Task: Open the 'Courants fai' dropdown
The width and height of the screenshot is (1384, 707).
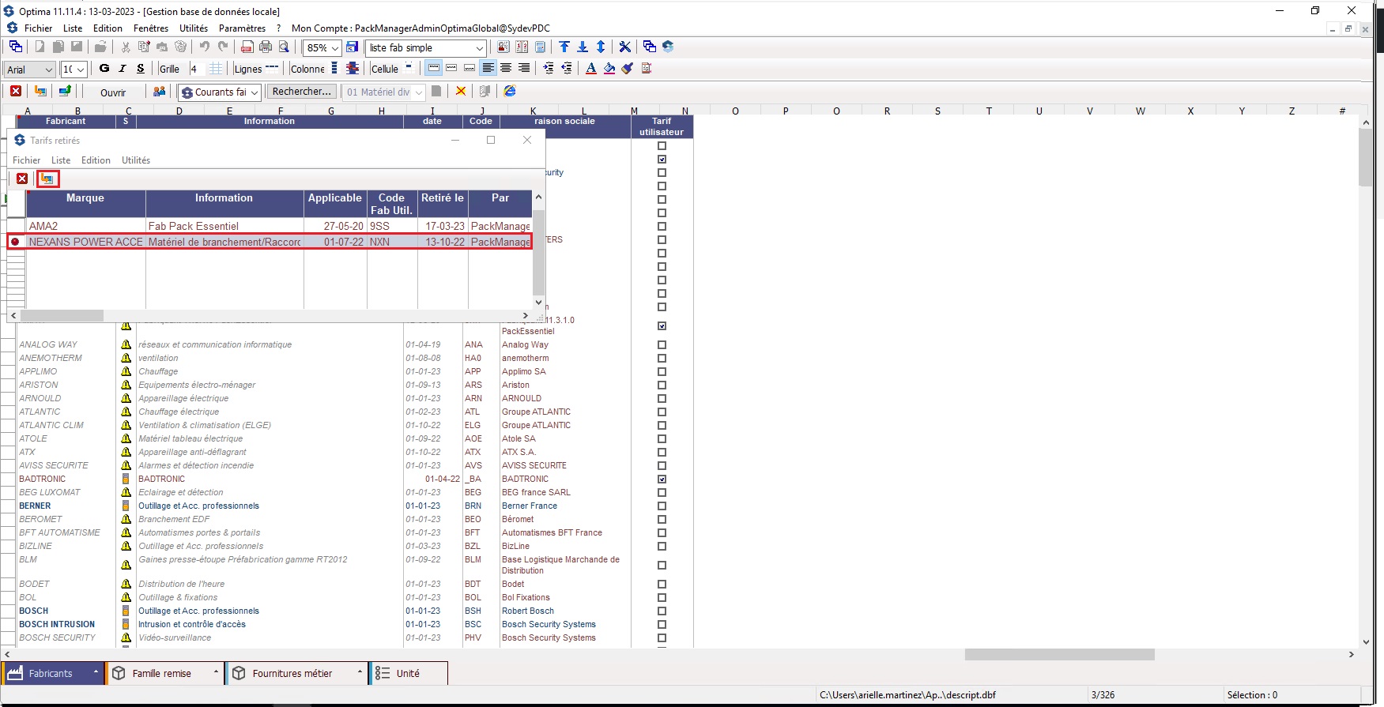Action: pos(255,92)
